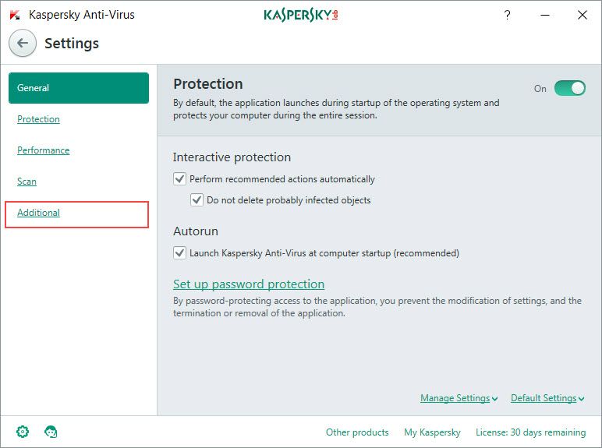This screenshot has width=602, height=448.
Task: Go back using the arrow button
Action: pyautogui.click(x=23, y=43)
